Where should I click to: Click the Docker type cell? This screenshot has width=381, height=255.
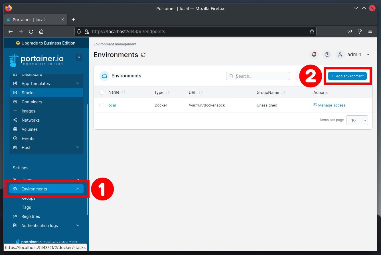click(x=161, y=105)
